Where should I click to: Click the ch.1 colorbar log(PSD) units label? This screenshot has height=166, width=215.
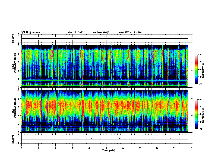coord(203,71)
